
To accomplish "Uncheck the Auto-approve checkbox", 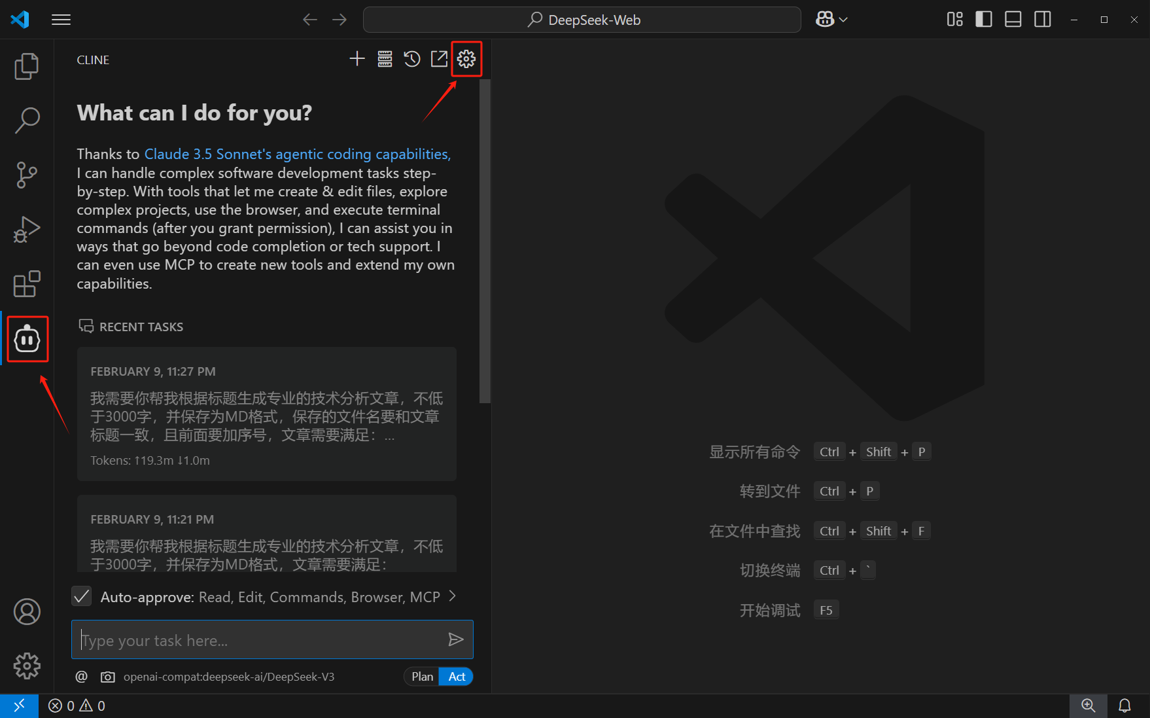I will click(x=81, y=596).
